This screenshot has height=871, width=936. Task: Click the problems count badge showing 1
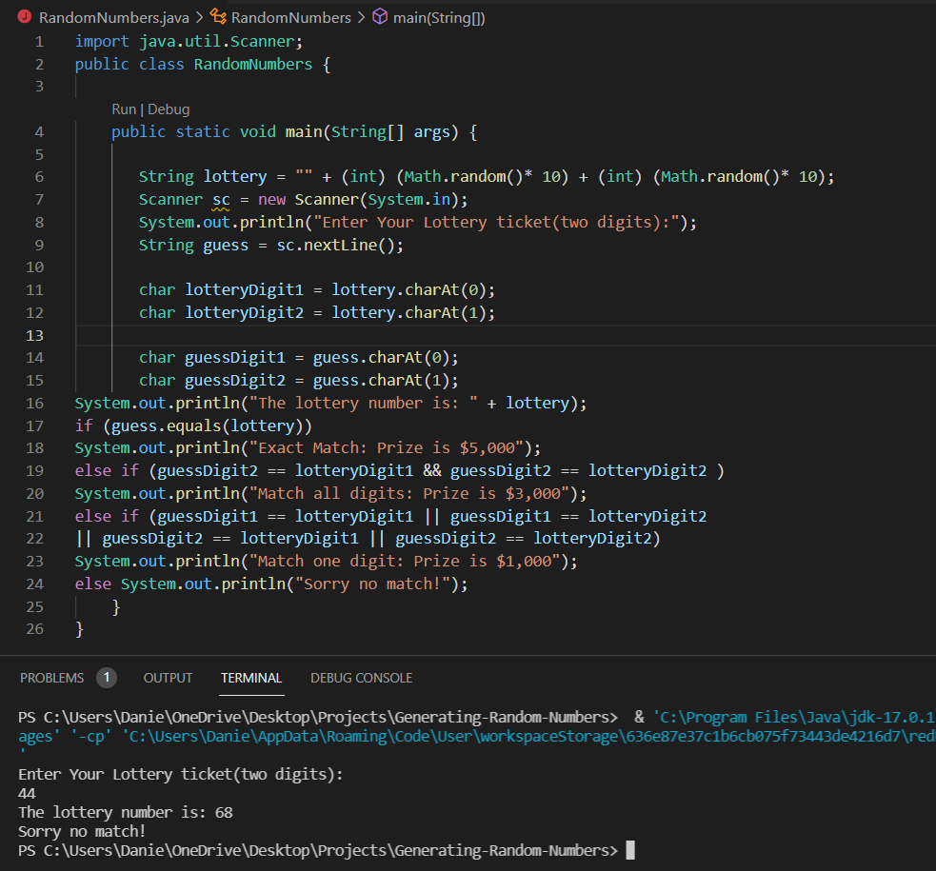click(x=107, y=678)
